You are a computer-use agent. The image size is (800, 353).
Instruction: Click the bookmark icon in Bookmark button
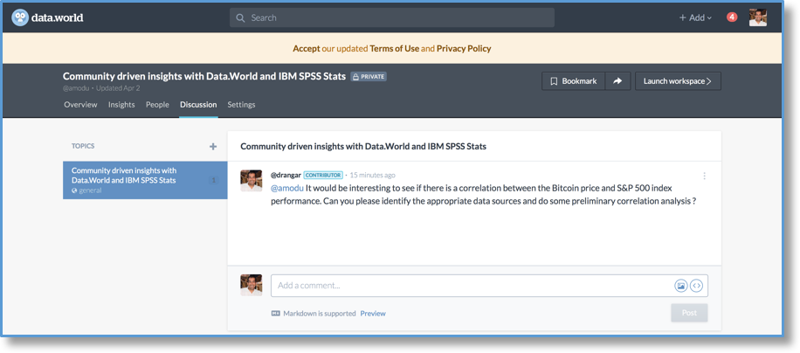click(x=554, y=81)
